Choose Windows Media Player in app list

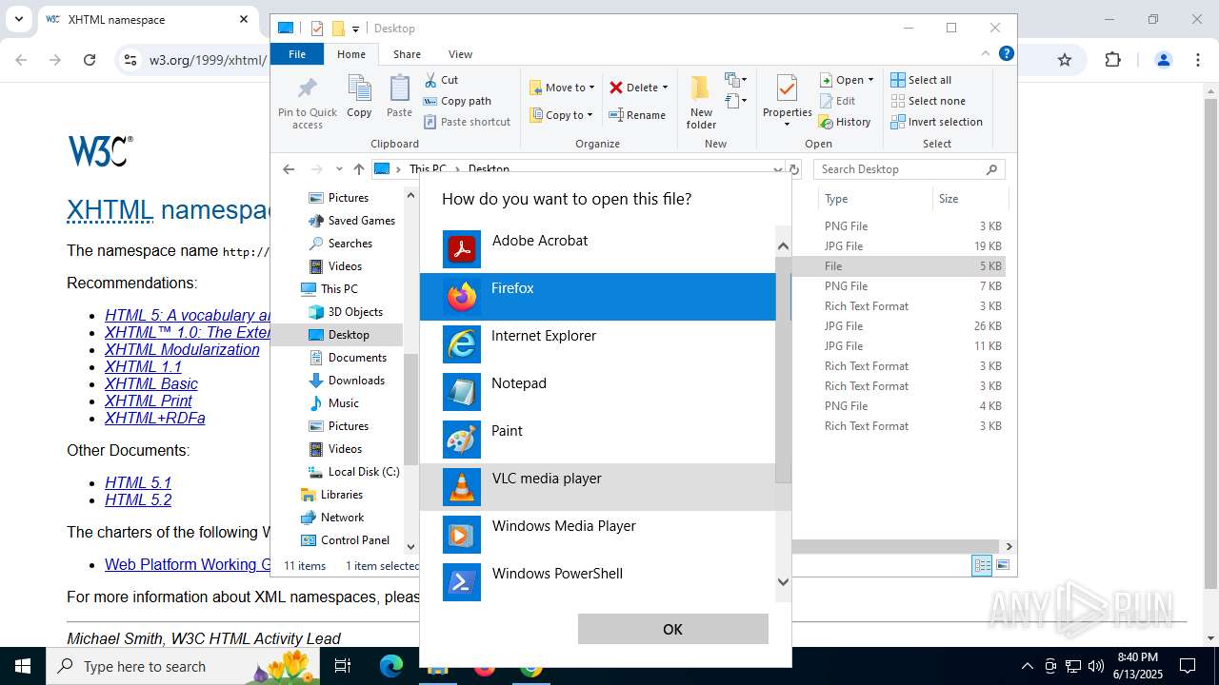pyautogui.click(x=597, y=535)
